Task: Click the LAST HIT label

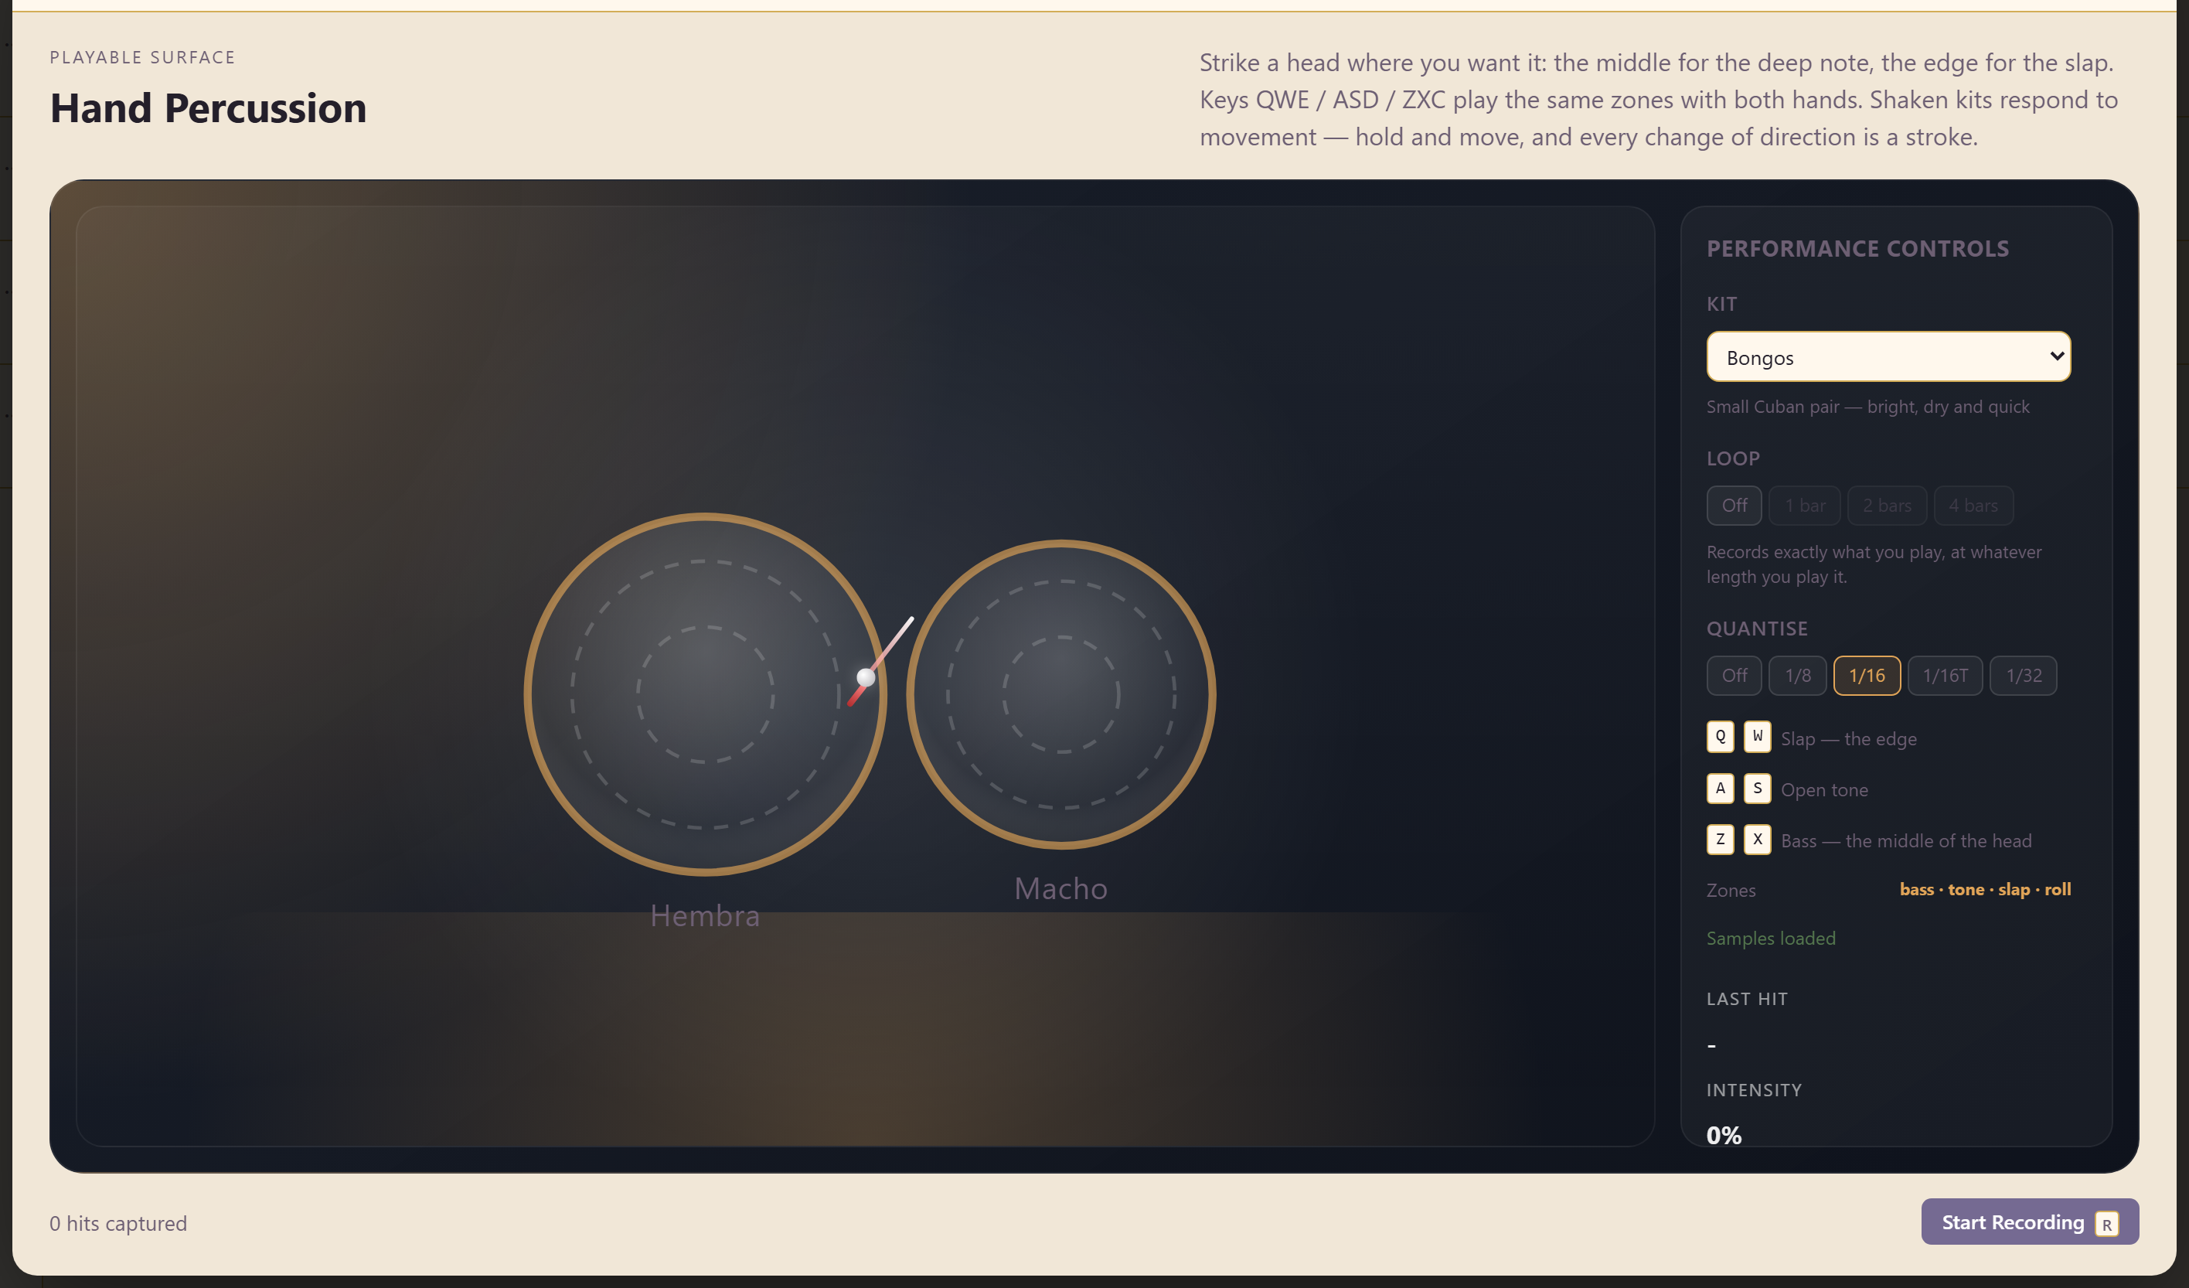Action: click(1746, 999)
